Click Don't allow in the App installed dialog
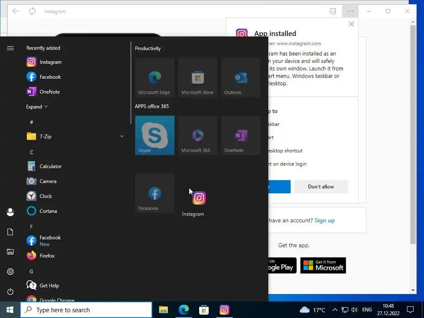Screen dimensions: 424x318 [x=321, y=187]
